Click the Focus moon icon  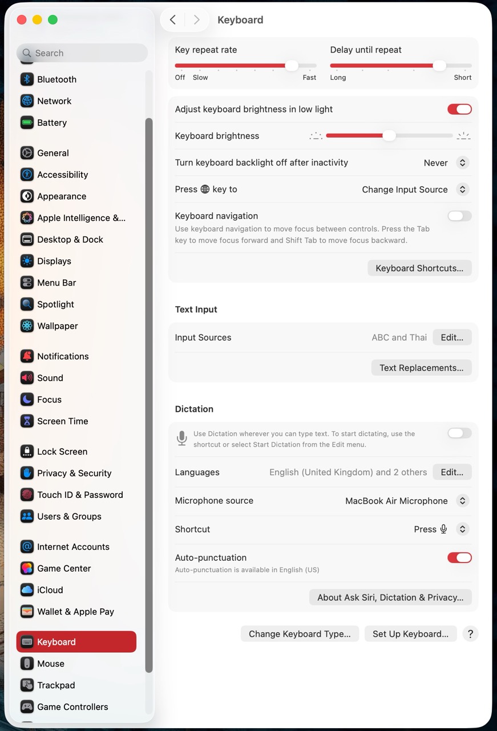coord(27,400)
